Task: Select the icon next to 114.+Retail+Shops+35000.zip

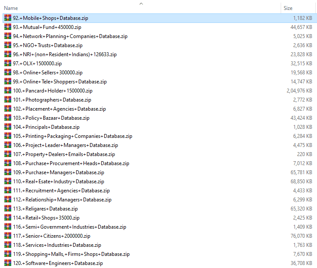Action: pyautogui.click(x=8, y=218)
